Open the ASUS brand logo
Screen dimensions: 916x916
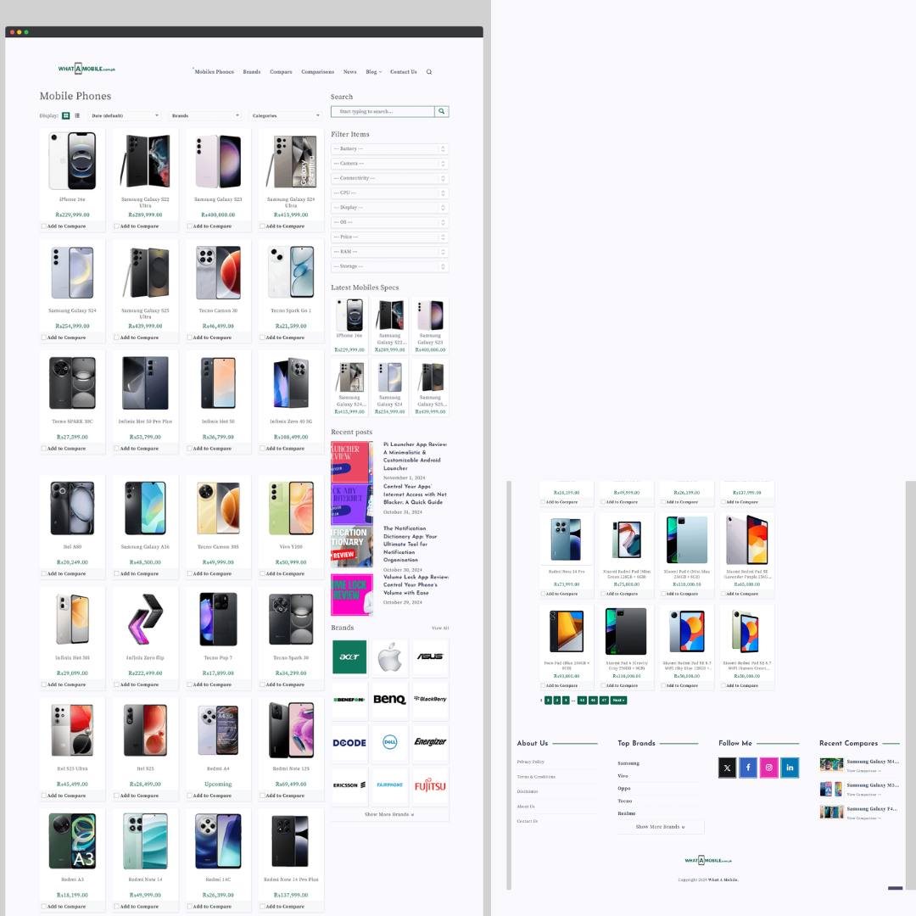pyautogui.click(x=430, y=656)
